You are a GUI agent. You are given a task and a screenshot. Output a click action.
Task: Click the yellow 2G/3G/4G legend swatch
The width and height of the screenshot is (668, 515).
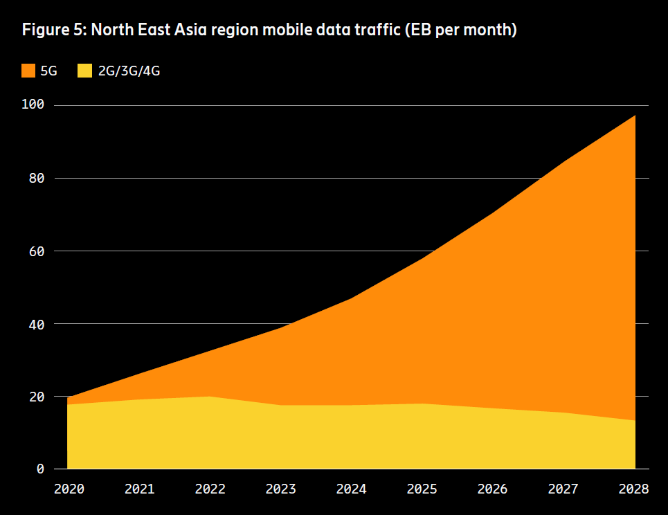85,70
